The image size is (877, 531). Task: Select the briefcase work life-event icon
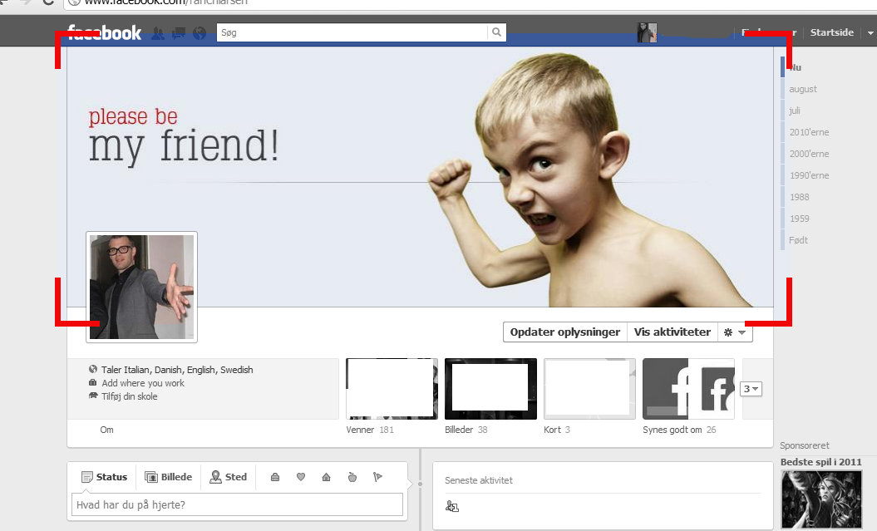(x=275, y=477)
